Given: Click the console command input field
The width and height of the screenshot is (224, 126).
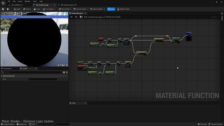Looking at the screenshot, I should coord(54,124).
